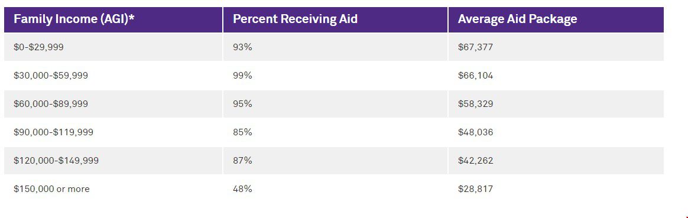Click the $48,036 average aid amount
Screen dimensions: 688x218
click(x=476, y=132)
